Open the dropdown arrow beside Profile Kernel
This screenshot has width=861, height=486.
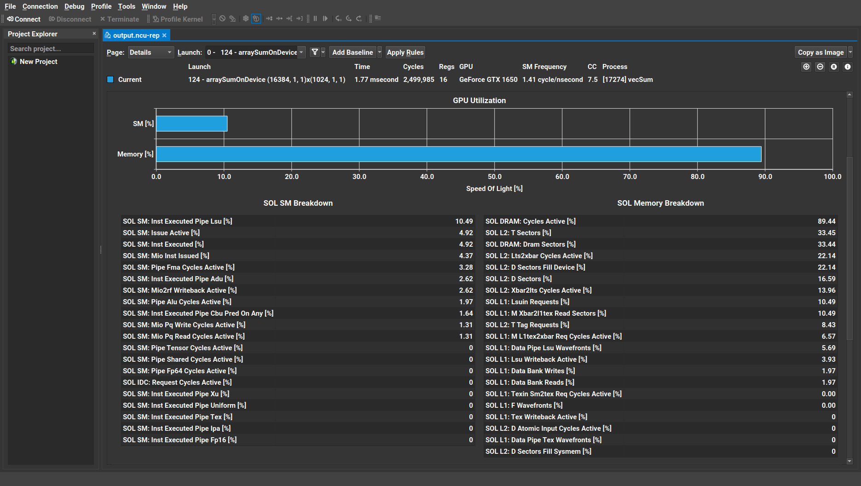point(214,19)
